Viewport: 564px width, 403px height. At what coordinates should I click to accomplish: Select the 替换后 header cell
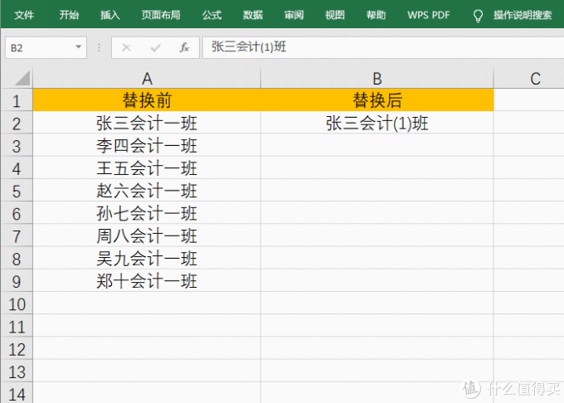(x=377, y=100)
